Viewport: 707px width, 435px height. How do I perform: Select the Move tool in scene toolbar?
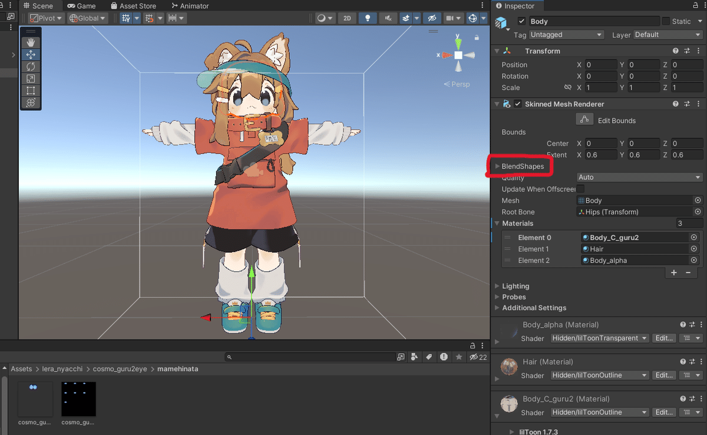pyautogui.click(x=31, y=54)
